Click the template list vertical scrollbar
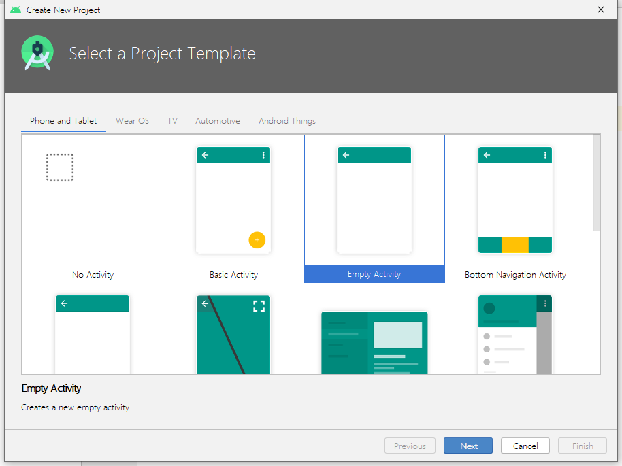622x466 pixels. [x=597, y=183]
